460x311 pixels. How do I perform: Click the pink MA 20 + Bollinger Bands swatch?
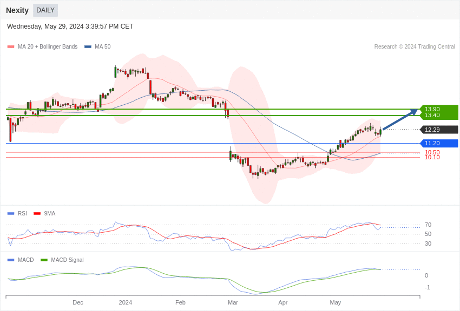[11, 47]
